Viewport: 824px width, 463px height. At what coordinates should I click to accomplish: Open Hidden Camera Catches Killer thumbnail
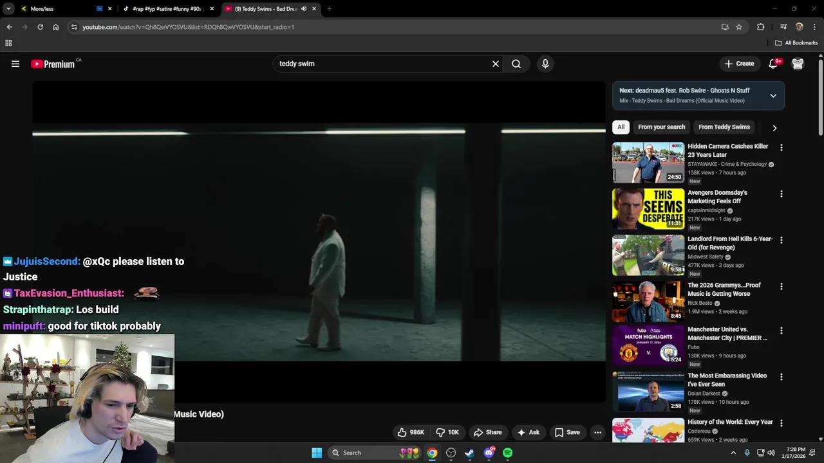648,163
